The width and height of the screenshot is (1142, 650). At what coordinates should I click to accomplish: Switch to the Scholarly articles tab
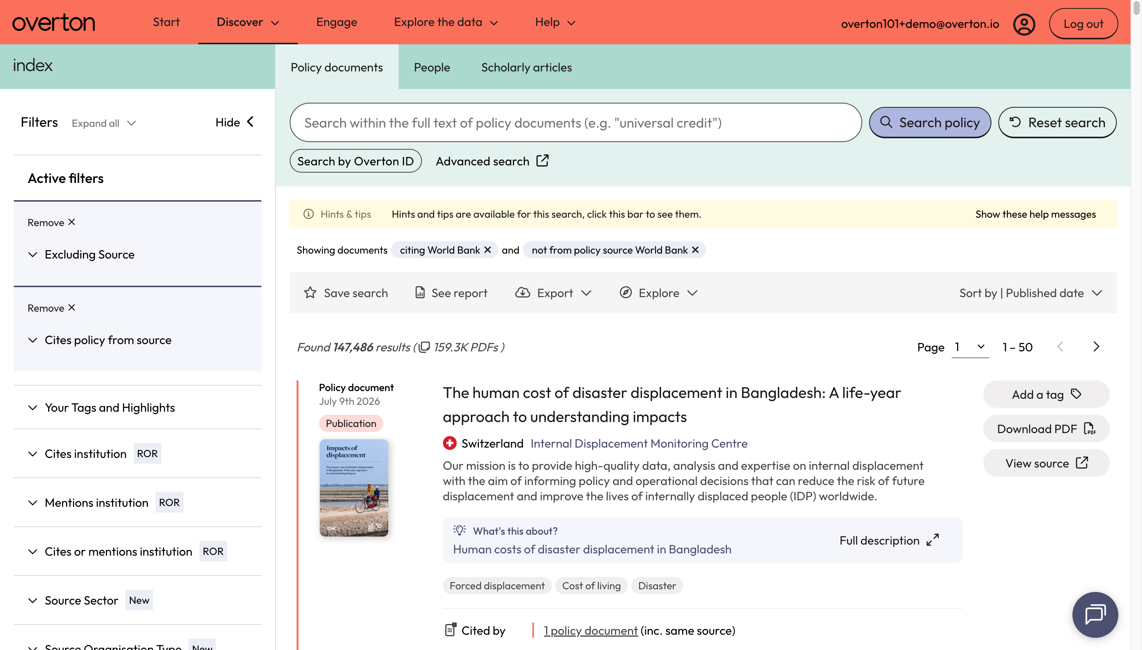(526, 67)
